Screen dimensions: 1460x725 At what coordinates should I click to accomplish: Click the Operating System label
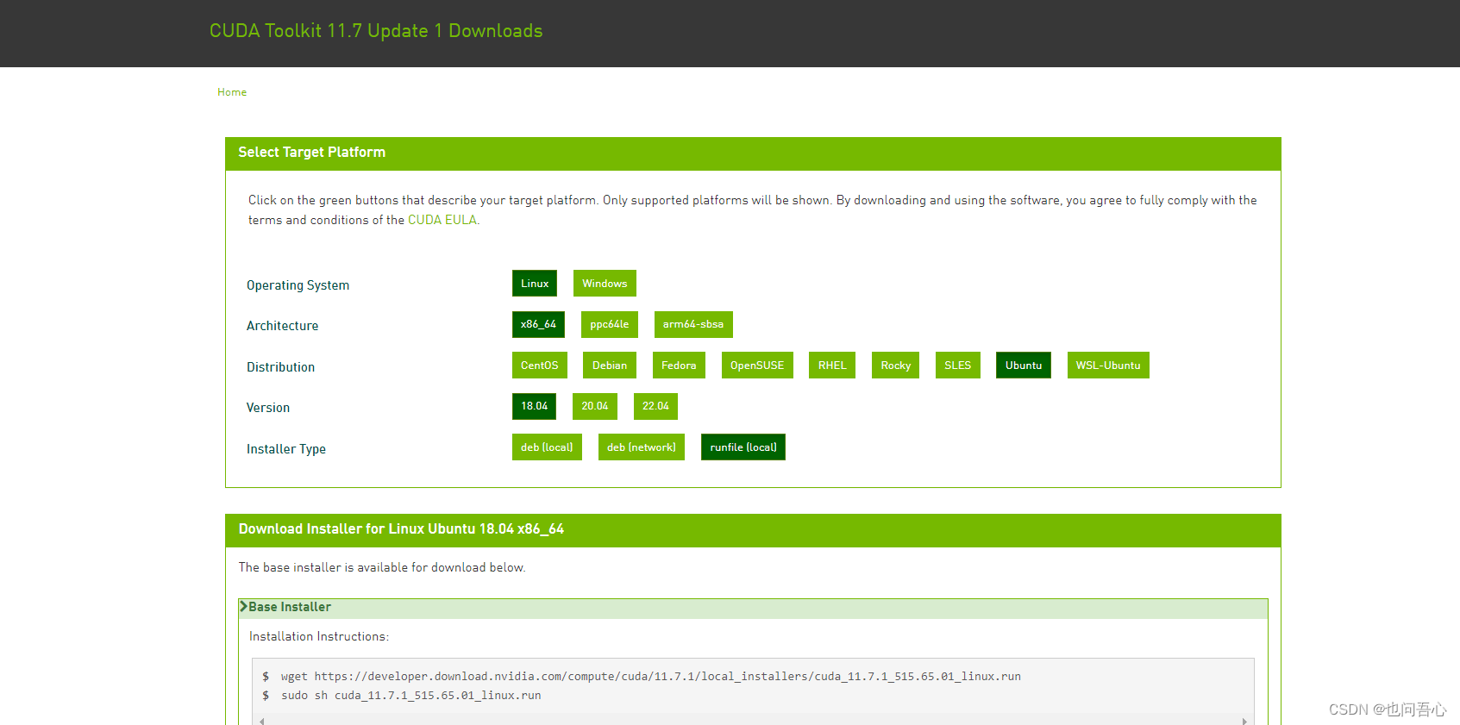click(x=298, y=285)
